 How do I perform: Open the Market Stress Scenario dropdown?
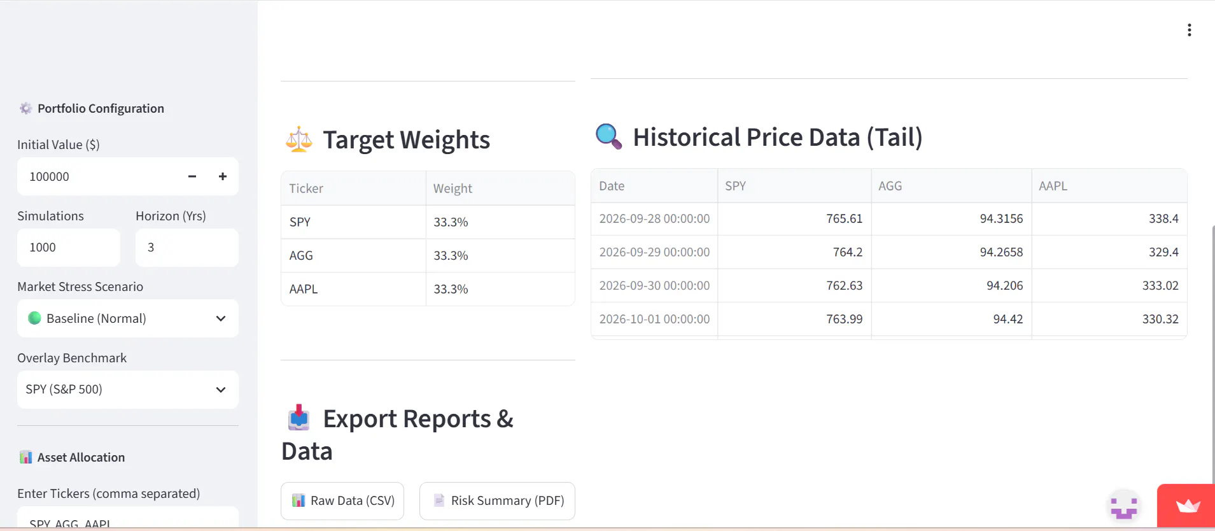pyautogui.click(x=128, y=318)
